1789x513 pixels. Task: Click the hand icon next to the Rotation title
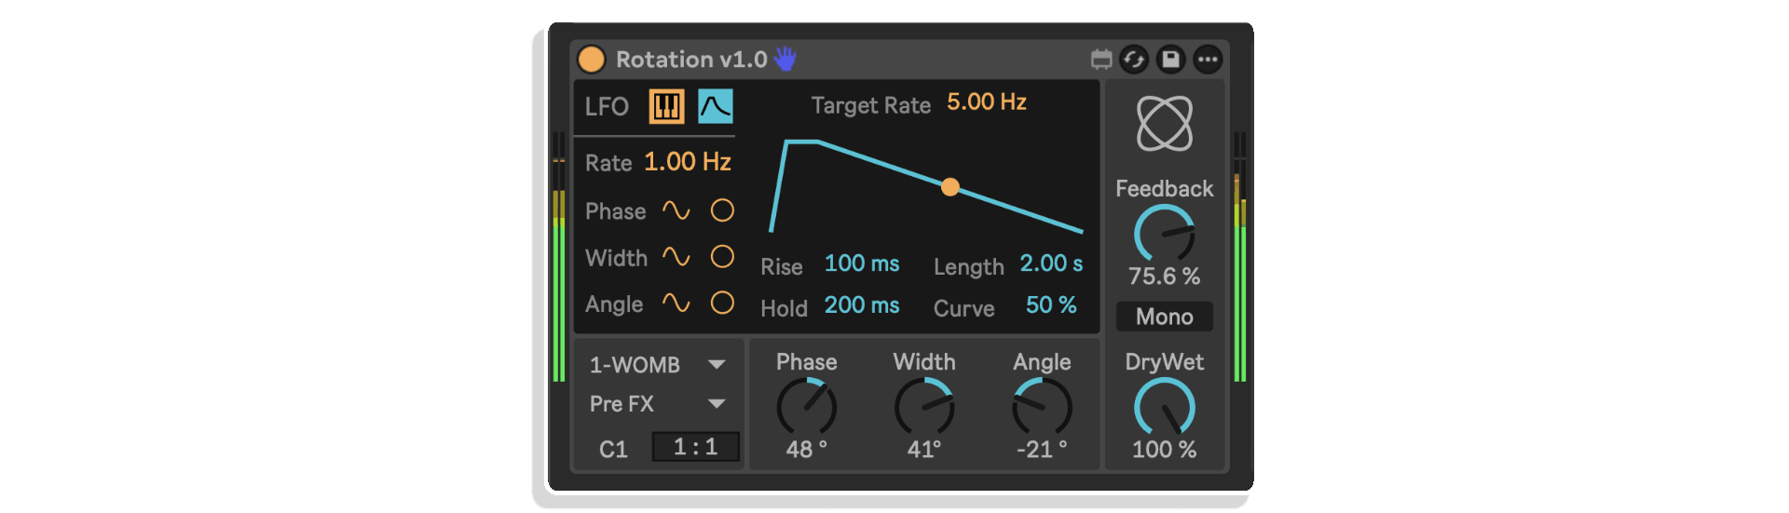(785, 59)
